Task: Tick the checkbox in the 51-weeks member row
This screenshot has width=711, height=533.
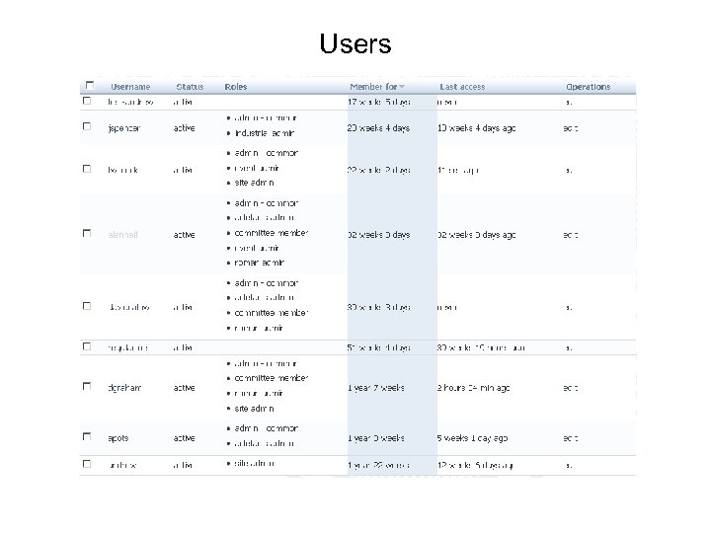Action: coord(88,346)
